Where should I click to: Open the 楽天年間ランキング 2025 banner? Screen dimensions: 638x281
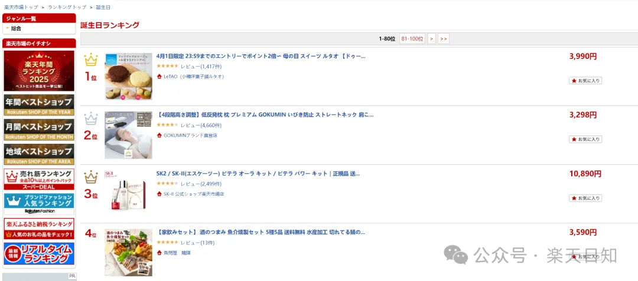point(39,71)
